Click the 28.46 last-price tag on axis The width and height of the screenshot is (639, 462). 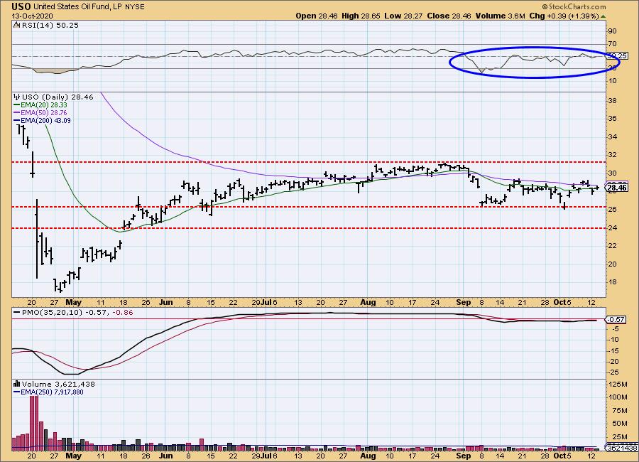pos(616,188)
